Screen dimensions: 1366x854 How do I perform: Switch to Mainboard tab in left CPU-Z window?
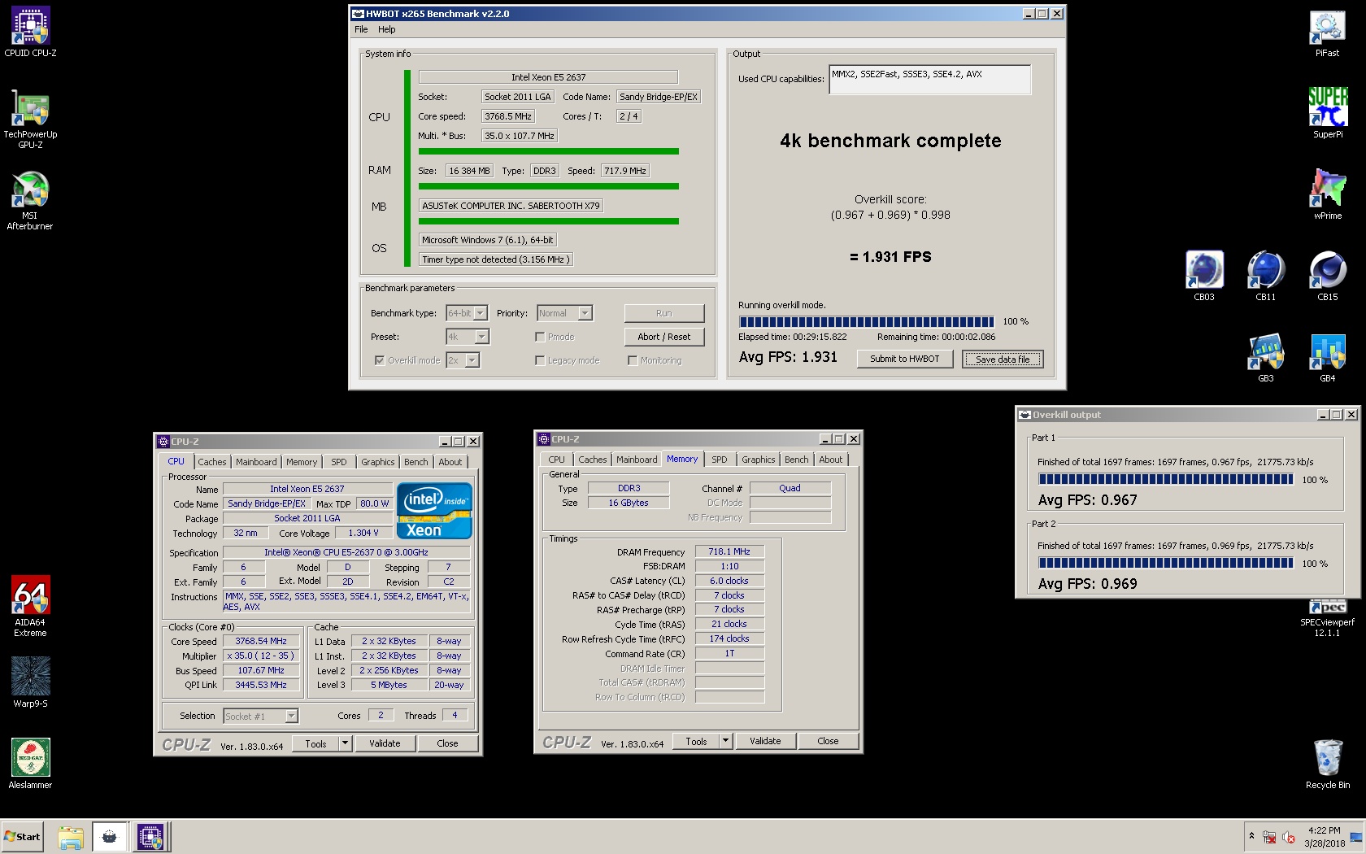tap(256, 462)
